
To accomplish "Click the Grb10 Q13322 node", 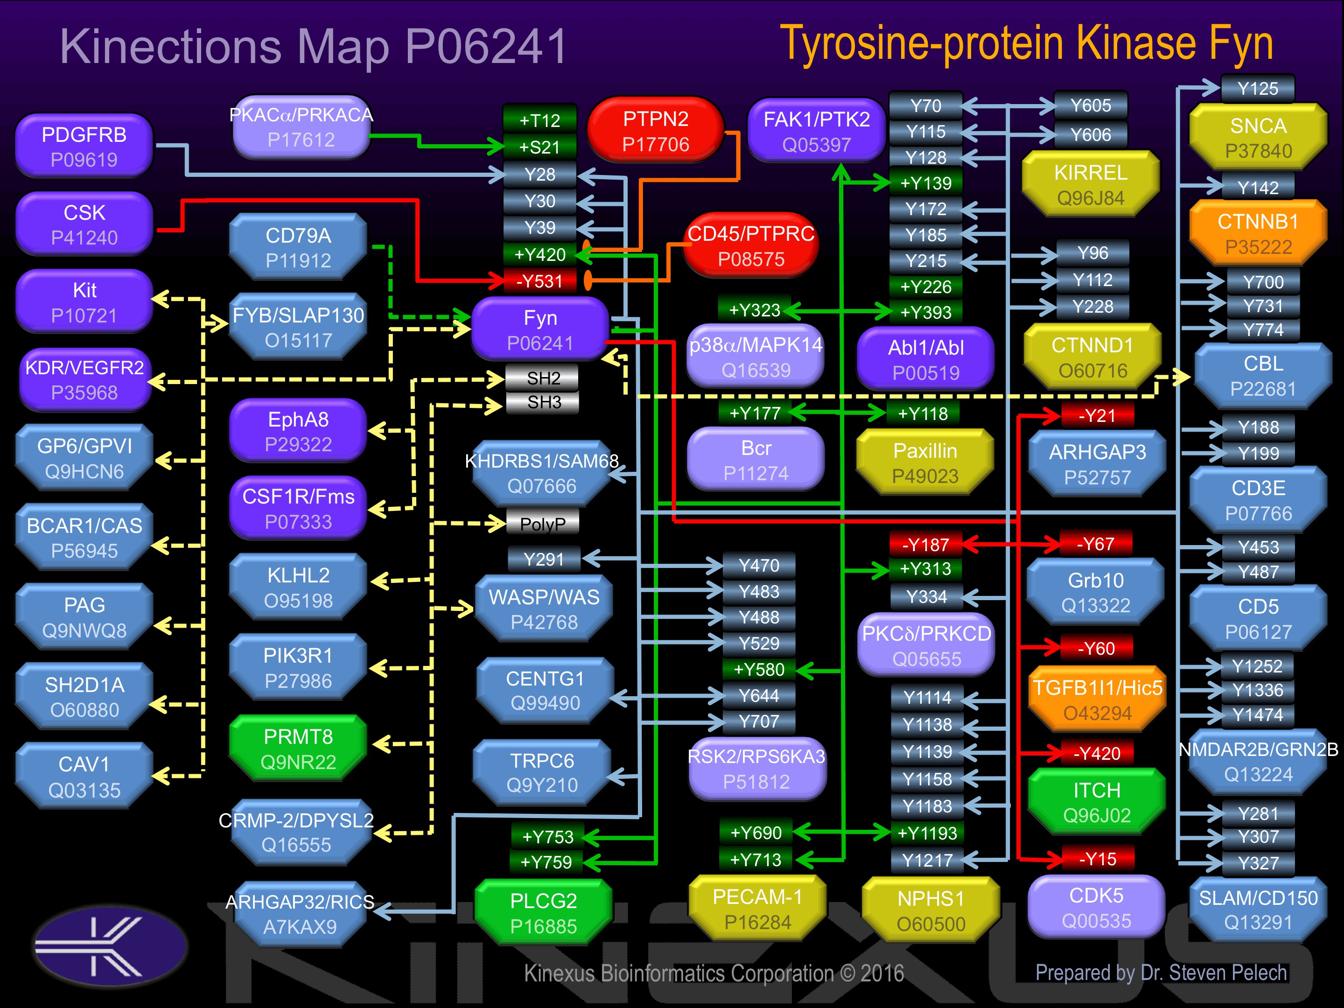I will (x=1095, y=592).
